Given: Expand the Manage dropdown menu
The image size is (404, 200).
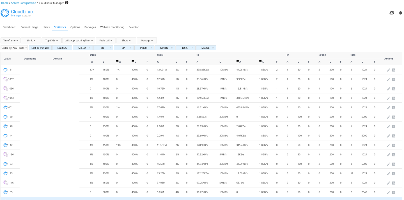Looking at the screenshot, I should click(147, 41).
